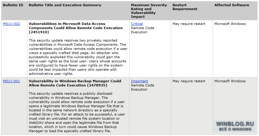
Task: Open the MS11-002 bulletin link
Action: point(11,24)
